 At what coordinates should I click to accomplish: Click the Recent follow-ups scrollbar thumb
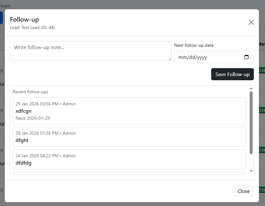click(x=251, y=123)
